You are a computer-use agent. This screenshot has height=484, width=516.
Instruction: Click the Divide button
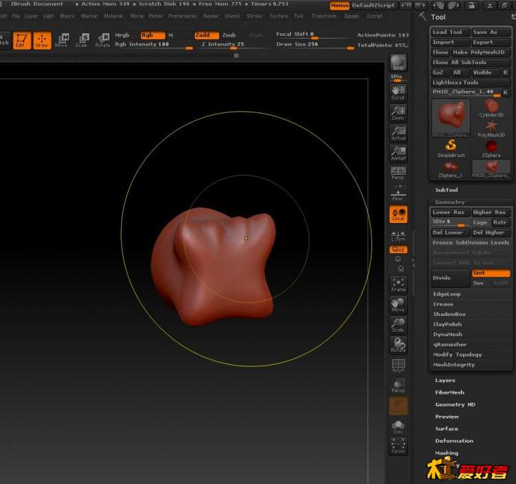point(450,278)
